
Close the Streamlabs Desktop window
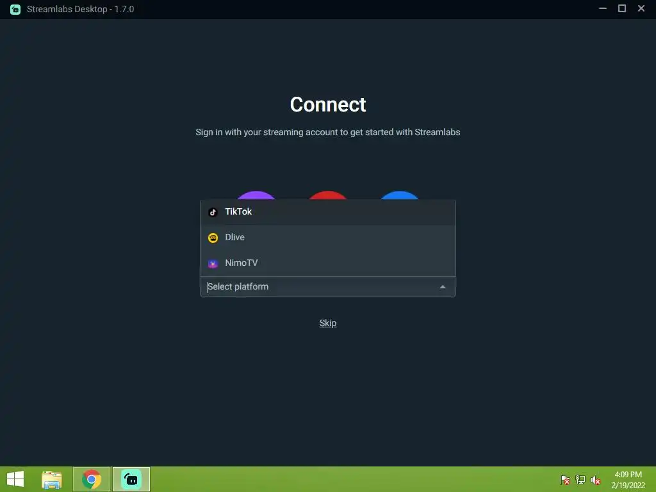pos(641,8)
